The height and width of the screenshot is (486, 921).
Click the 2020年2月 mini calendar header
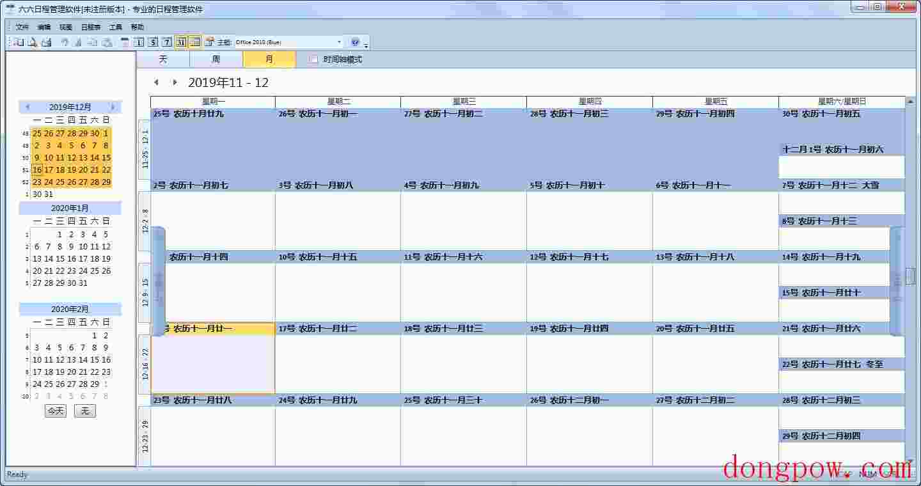coord(70,309)
